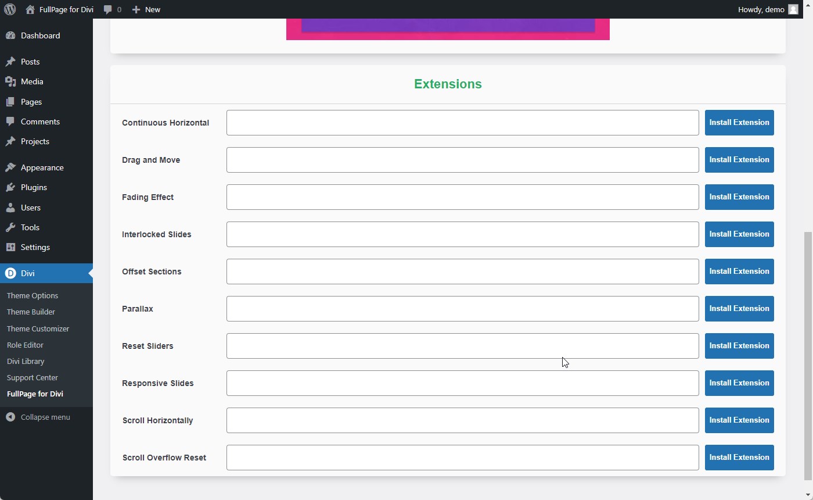This screenshot has height=500, width=813.
Task: Click the Settings sliders icon
Action: pyautogui.click(x=10, y=247)
